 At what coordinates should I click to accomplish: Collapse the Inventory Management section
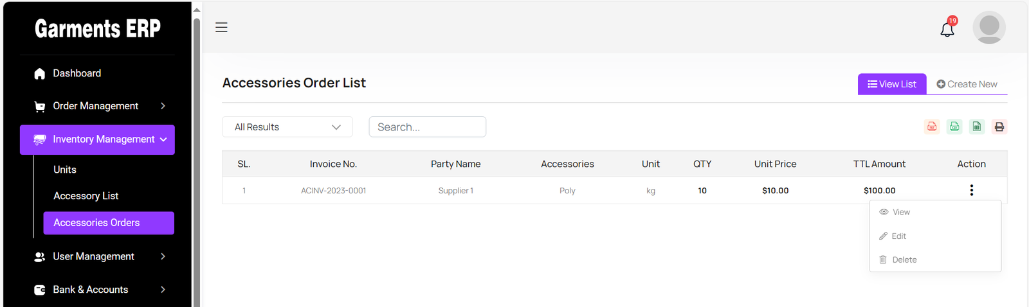click(97, 139)
